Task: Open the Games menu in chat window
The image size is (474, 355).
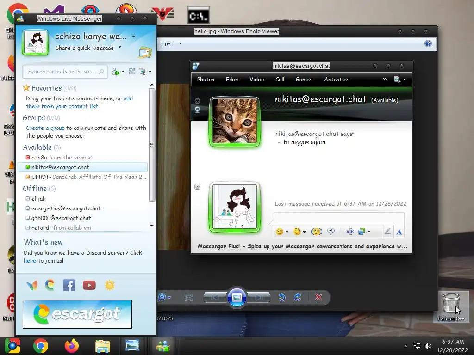Action: [x=304, y=80]
